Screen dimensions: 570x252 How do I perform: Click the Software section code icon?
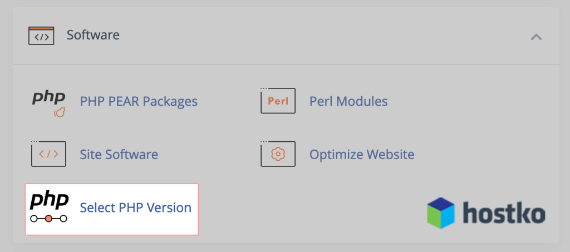(41, 36)
